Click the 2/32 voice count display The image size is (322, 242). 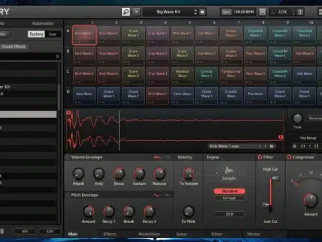282,12
